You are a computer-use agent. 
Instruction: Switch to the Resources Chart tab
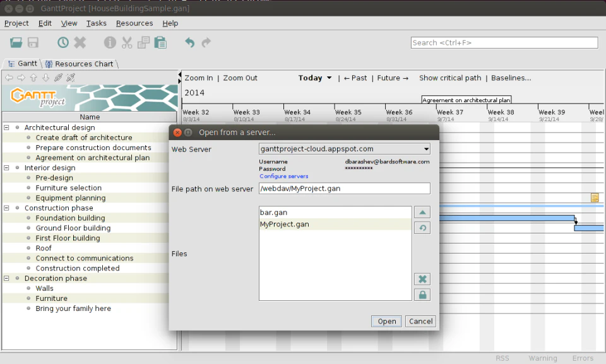click(80, 63)
